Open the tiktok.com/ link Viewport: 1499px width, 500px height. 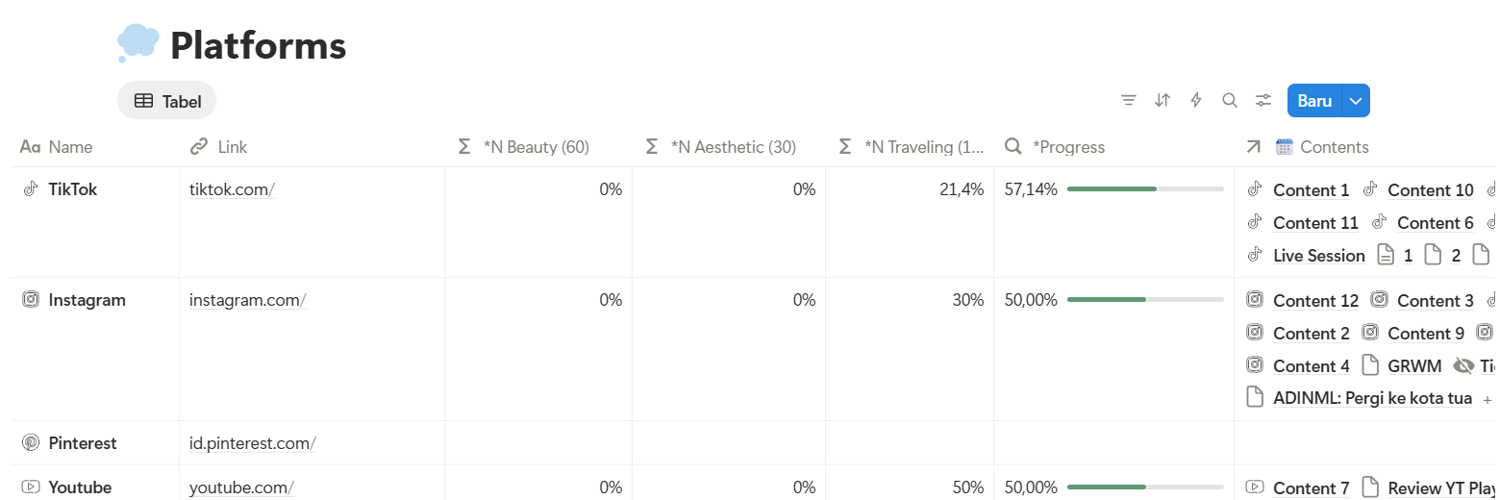point(232,189)
